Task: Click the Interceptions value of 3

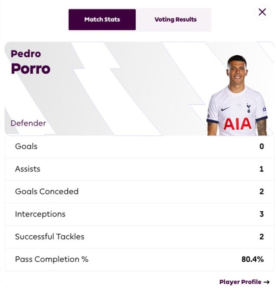Action: pyautogui.click(x=261, y=214)
